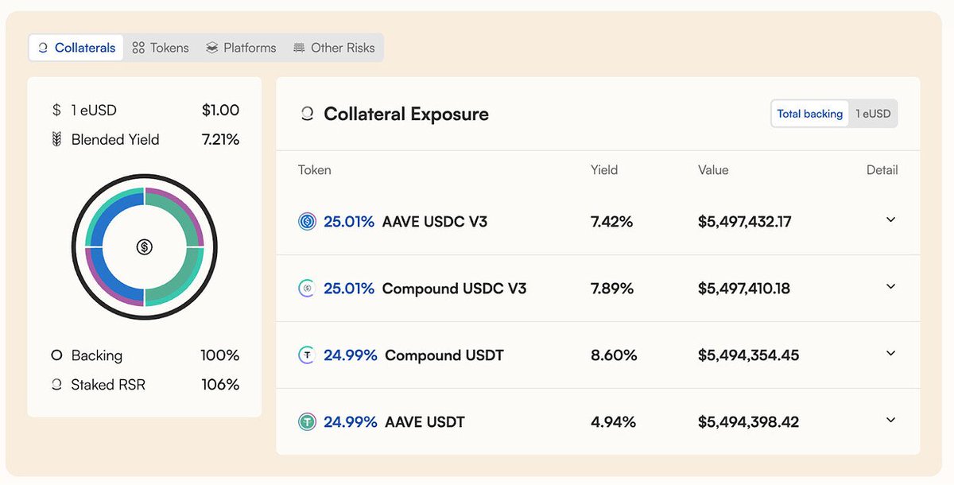Click the 7.89% yield value

(612, 289)
